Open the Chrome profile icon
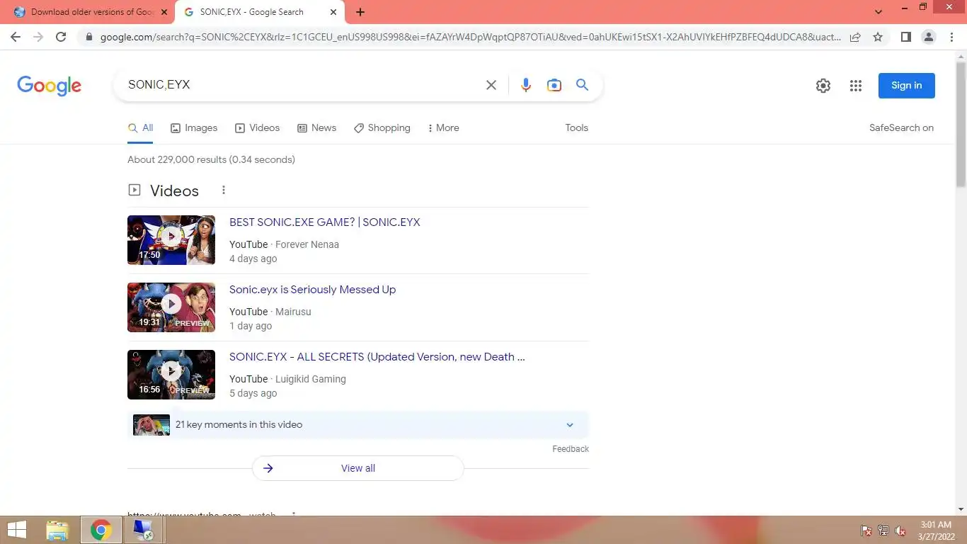 tap(929, 37)
